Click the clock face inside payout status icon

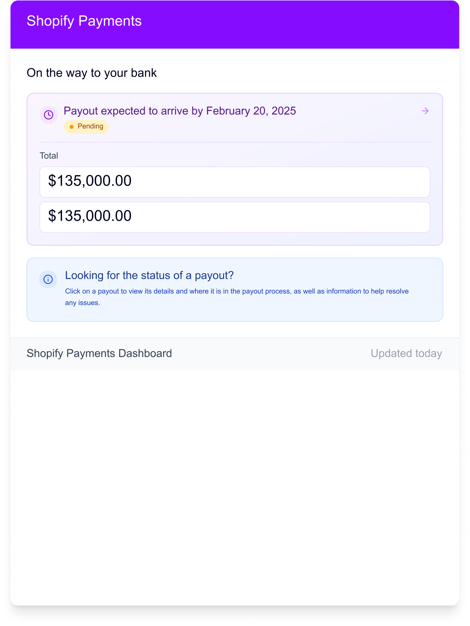(x=48, y=115)
